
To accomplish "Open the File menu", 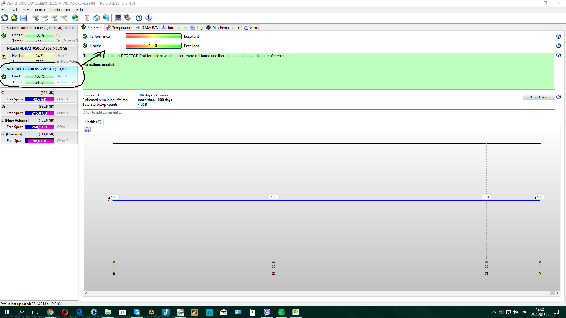I will [4, 10].
